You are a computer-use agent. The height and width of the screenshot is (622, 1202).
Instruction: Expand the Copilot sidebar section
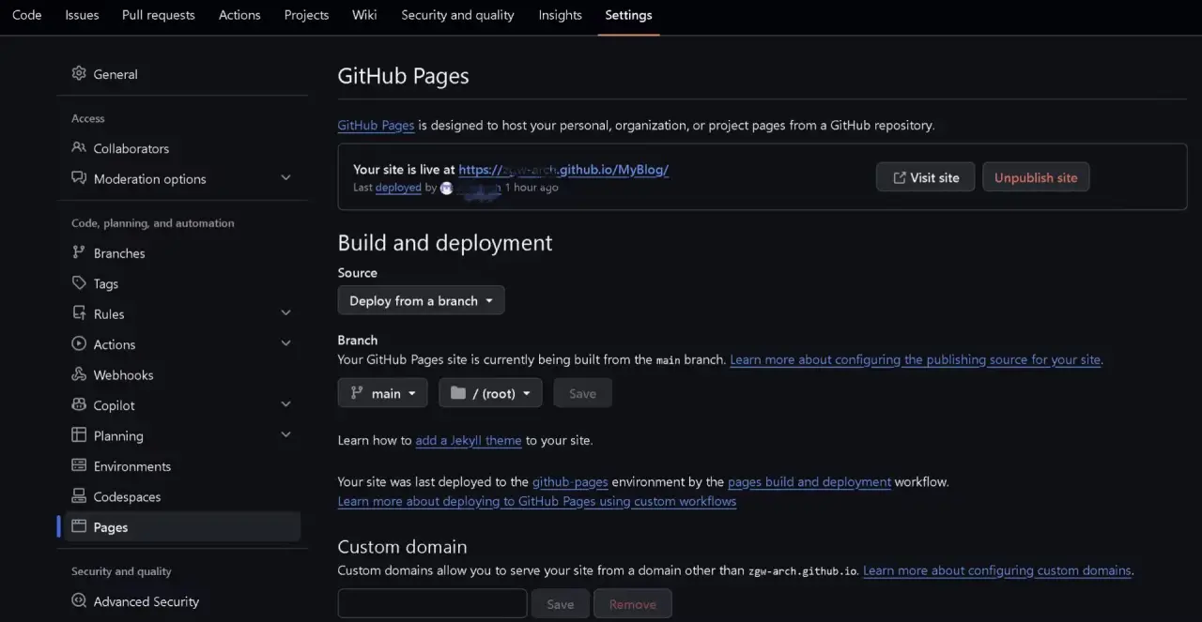(x=286, y=404)
